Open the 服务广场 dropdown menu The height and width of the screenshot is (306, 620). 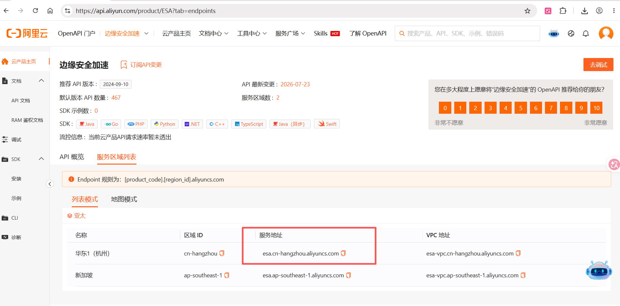pos(290,33)
